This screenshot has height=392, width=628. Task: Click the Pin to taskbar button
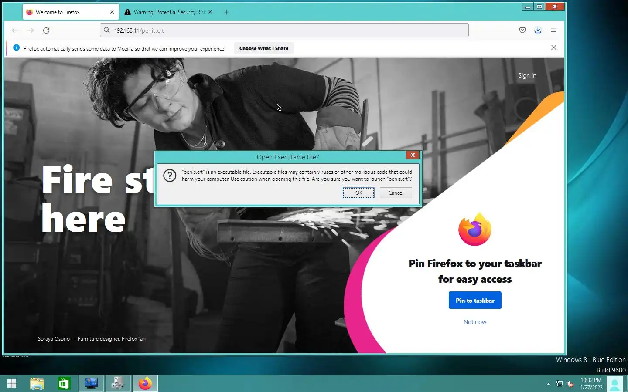(475, 300)
